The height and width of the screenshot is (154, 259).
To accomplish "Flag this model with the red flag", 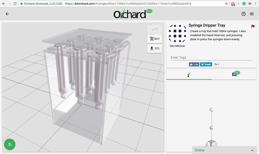I will 253,26.
